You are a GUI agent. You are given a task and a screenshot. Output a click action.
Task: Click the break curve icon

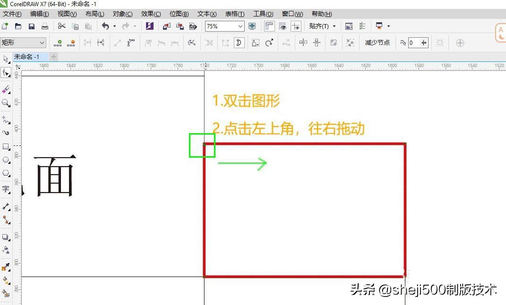[x=101, y=42]
